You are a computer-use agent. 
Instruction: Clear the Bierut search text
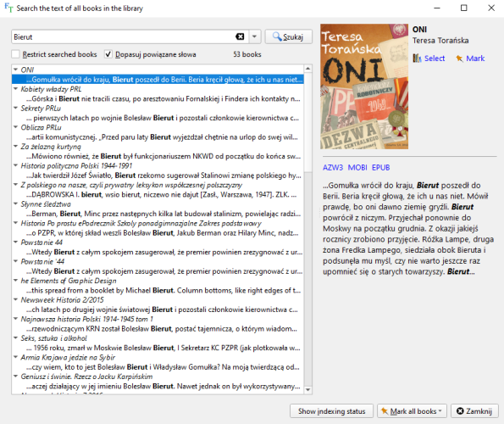click(x=240, y=36)
